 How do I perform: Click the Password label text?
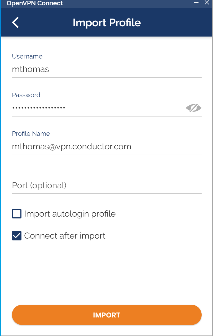[26, 95]
